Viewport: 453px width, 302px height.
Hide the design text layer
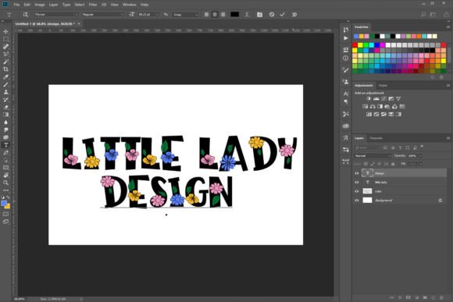click(357, 173)
